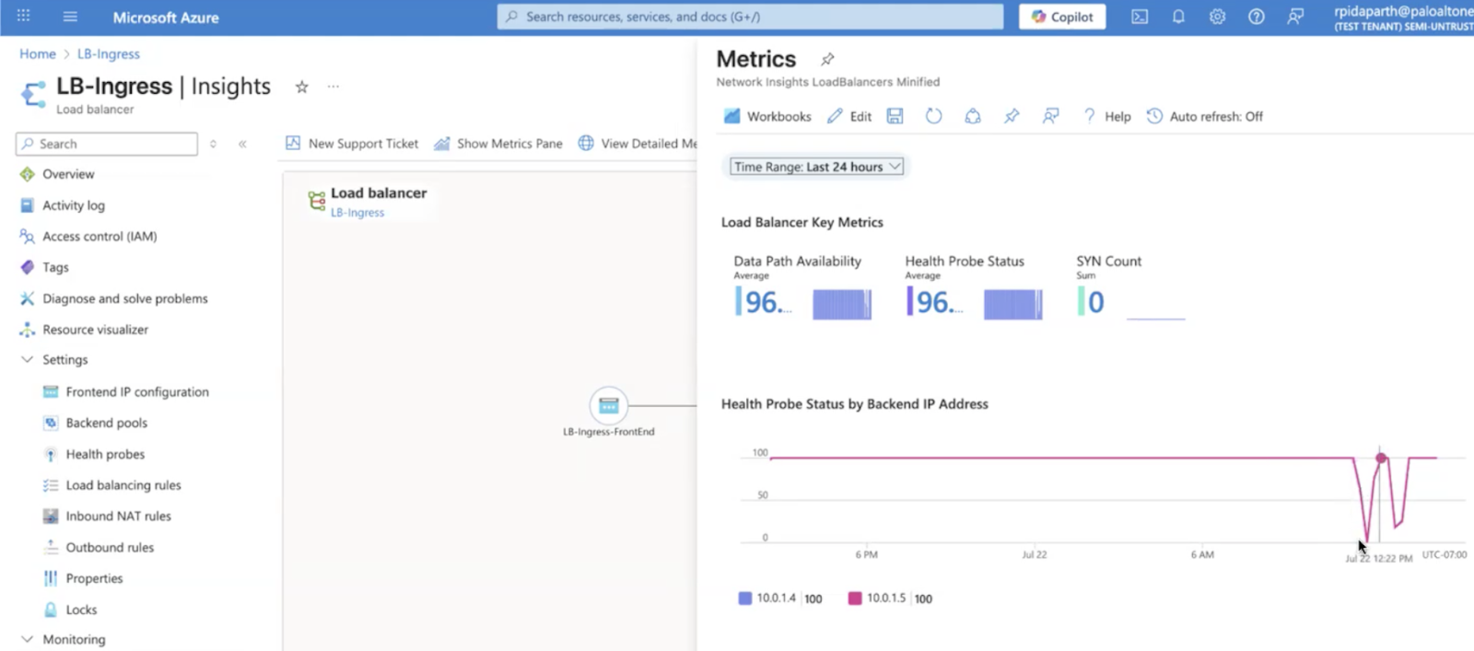Open the Time Range dropdown
This screenshot has width=1474, height=651.
816,167
